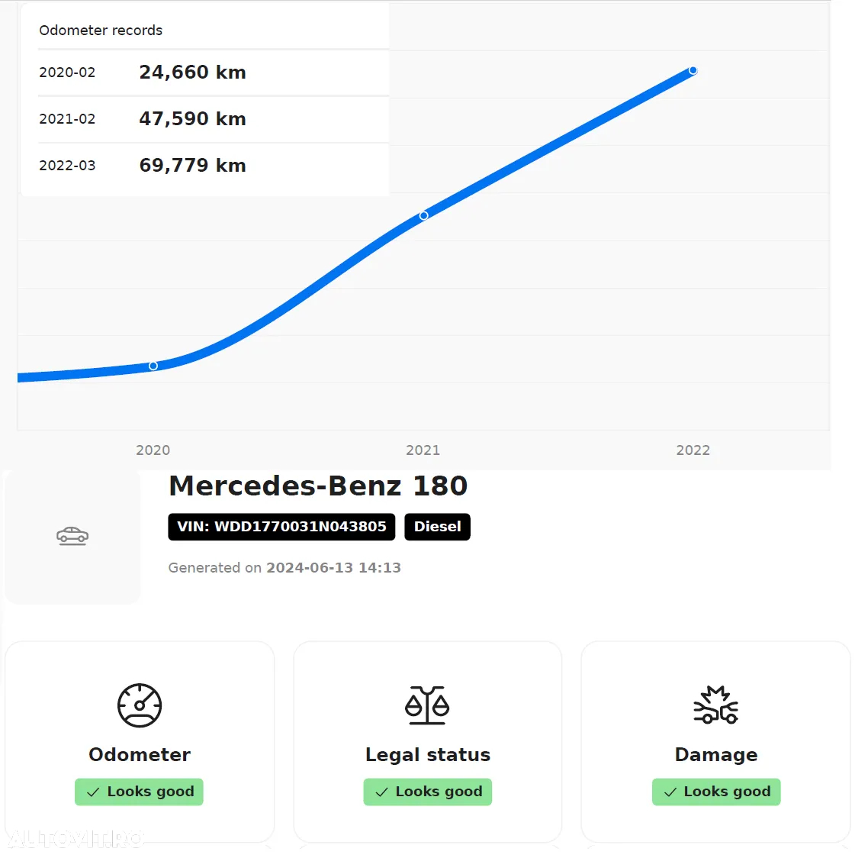Click the 2020-02 record date
855x855 pixels.
tap(67, 73)
